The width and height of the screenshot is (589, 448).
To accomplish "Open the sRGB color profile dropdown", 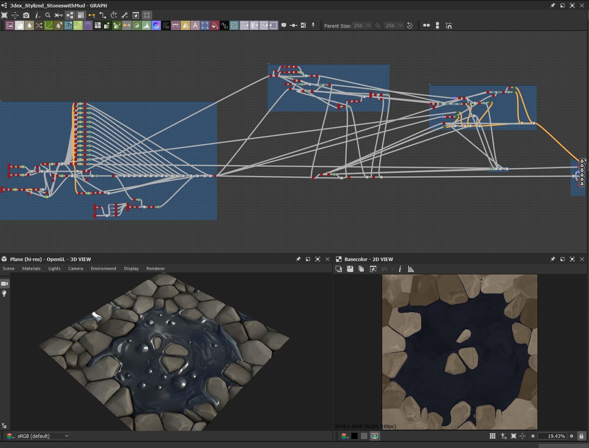I will (43, 436).
